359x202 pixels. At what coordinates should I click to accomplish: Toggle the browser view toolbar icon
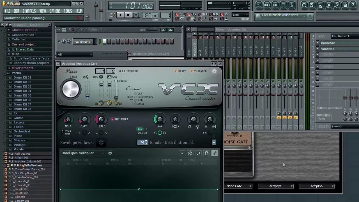[283, 5]
